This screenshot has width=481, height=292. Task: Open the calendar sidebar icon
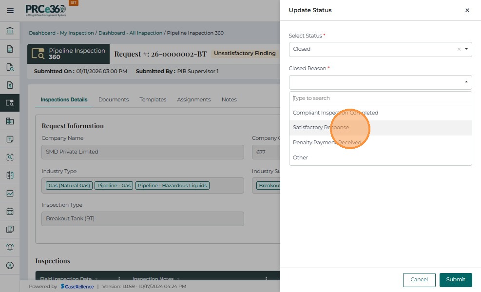pyautogui.click(x=10, y=212)
